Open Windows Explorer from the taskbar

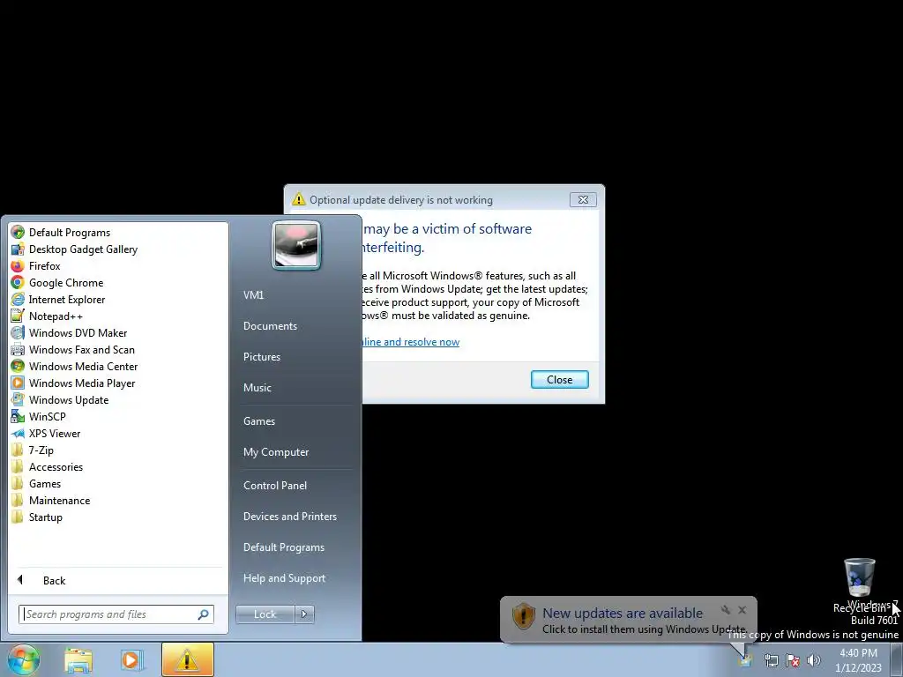click(78, 659)
